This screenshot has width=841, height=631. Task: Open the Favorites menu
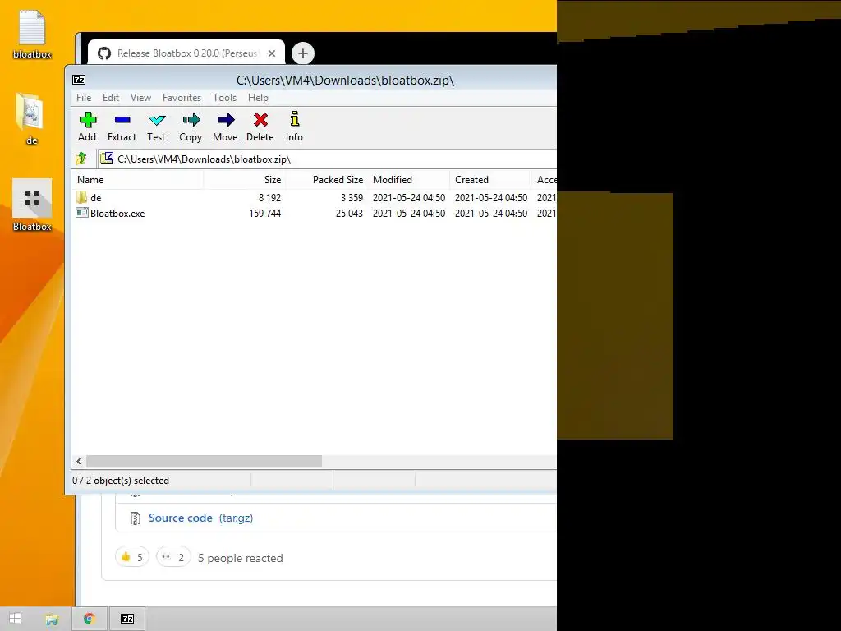[182, 98]
